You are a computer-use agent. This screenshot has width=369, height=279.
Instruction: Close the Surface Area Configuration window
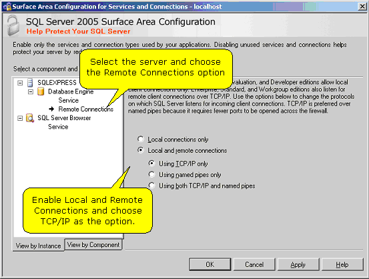point(362,7)
